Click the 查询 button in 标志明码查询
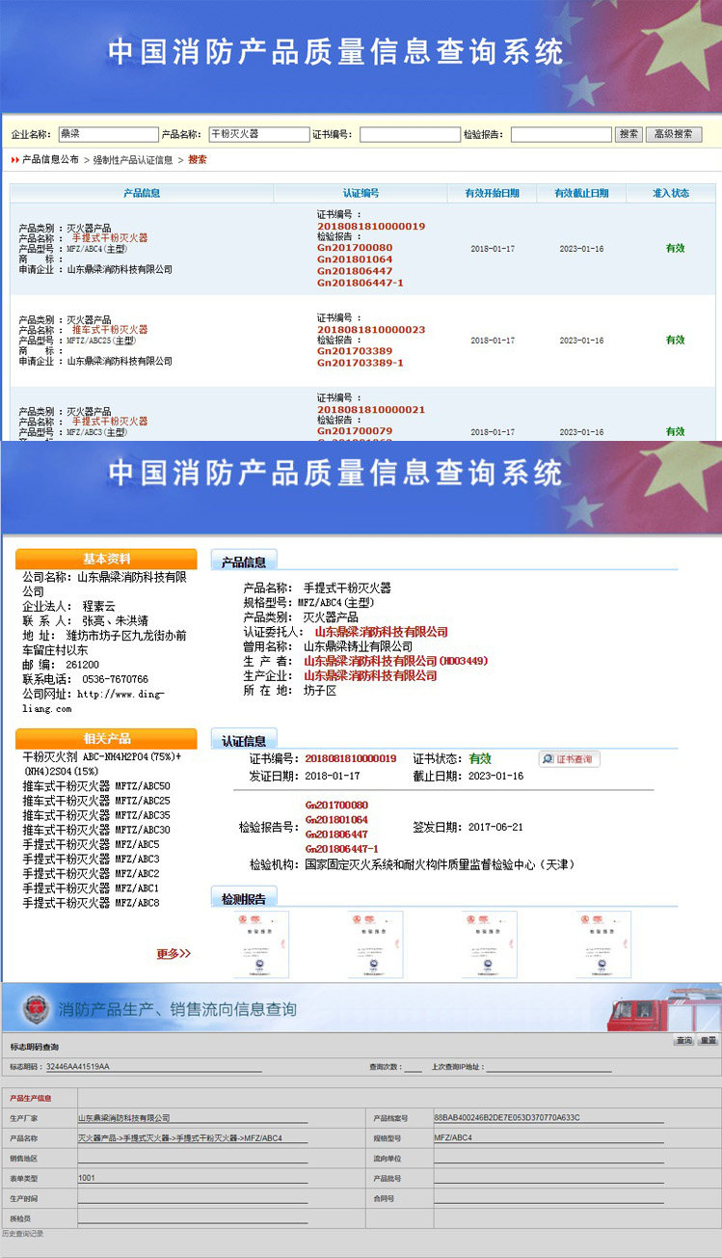 [683, 1040]
